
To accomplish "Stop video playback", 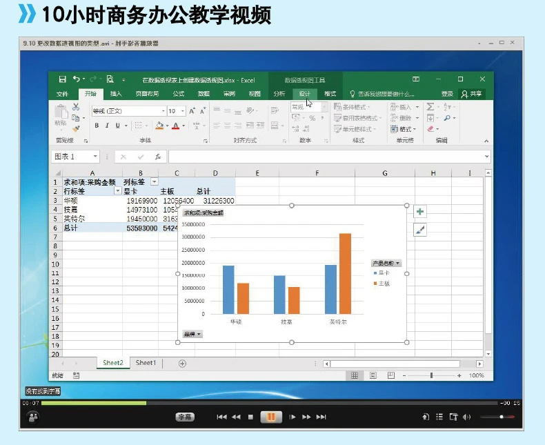I will (250, 417).
